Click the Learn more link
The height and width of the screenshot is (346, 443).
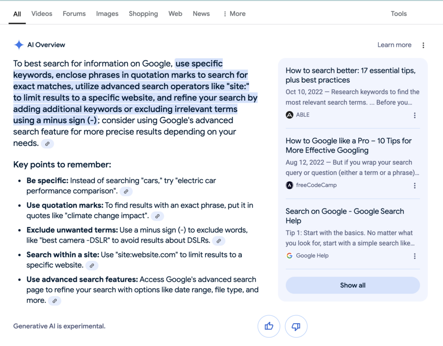(x=394, y=45)
